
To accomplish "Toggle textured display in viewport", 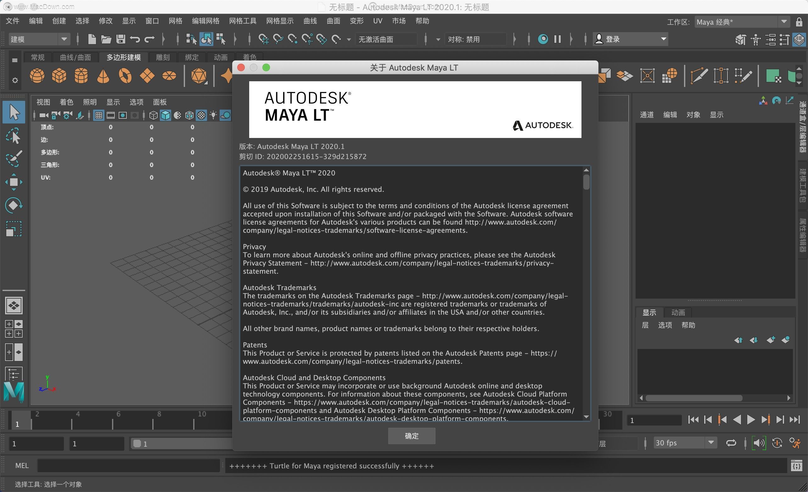I will [x=201, y=115].
